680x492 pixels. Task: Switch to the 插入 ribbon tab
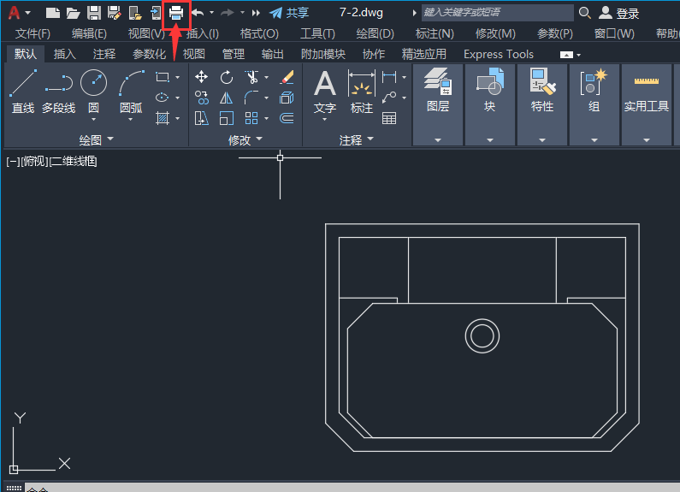64,54
